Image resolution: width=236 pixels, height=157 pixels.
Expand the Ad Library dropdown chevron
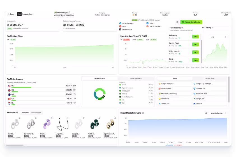[x=213, y=28]
